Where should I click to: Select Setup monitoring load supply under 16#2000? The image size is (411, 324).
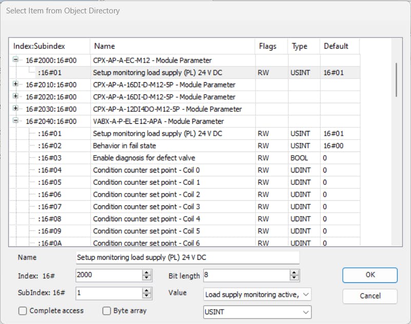185,72
